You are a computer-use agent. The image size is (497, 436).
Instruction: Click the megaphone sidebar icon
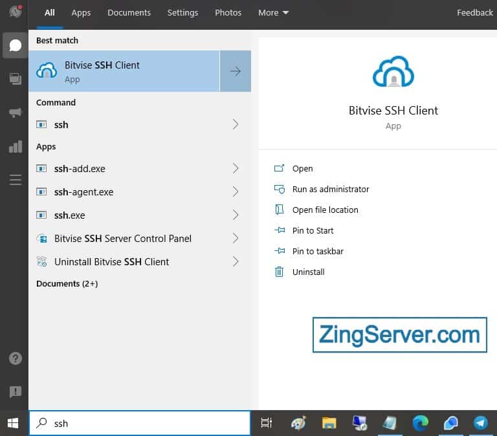pyautogui.click(x=16, y=112)
